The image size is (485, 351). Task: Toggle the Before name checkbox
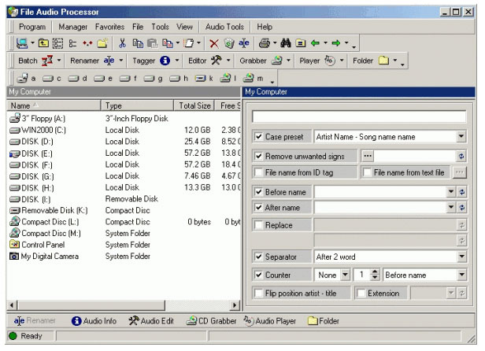(x=258, y=192)
